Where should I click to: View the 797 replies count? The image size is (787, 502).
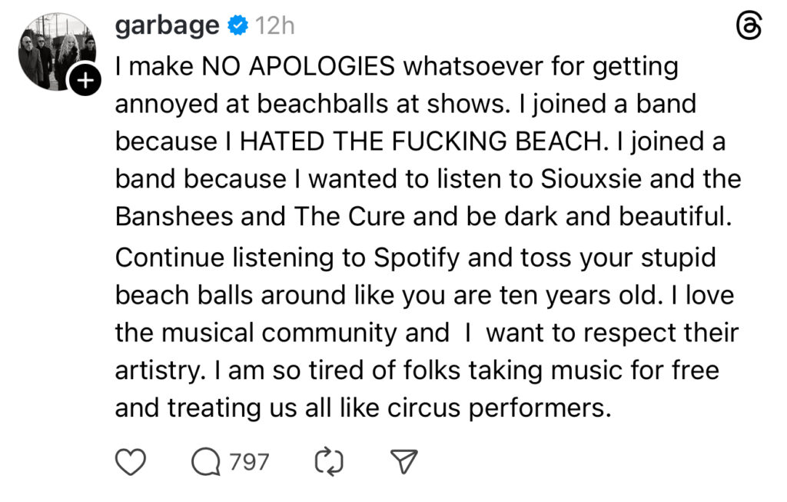[250, 461]
